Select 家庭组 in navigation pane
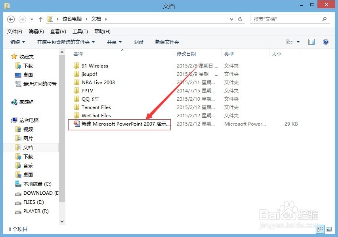The height and width of the screenshot is (237, 338). coord(23,102)
